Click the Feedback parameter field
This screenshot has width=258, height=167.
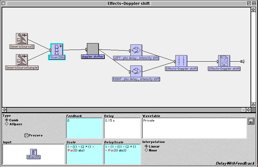[84, 128]
